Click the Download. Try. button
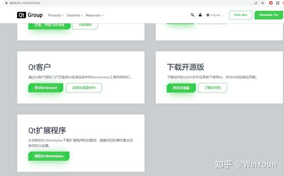Image resolution: width=284 pixels, height=176 pixels. pos(268,15)
